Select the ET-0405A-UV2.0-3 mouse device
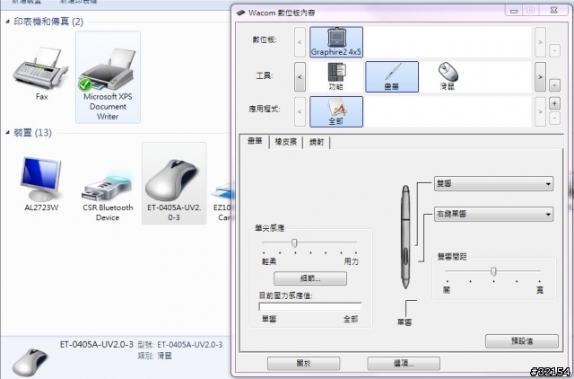This screenshot has height=379, width=574. coord(174,183)
